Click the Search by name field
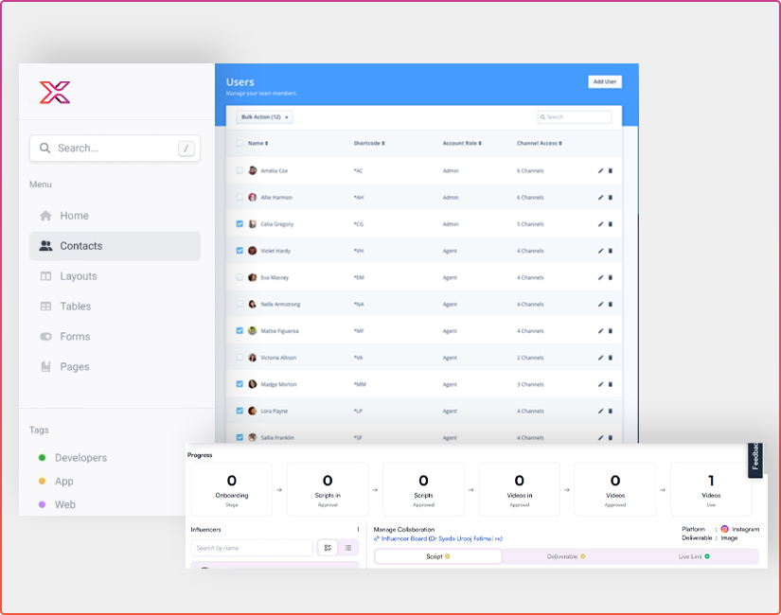This screenshot has height=615, width=781. click(x=251, y=548)
